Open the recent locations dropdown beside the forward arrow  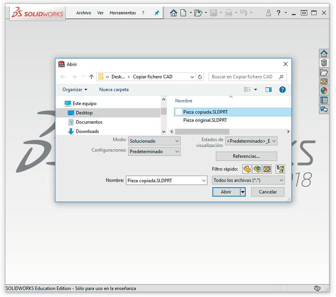click(83, 77)
